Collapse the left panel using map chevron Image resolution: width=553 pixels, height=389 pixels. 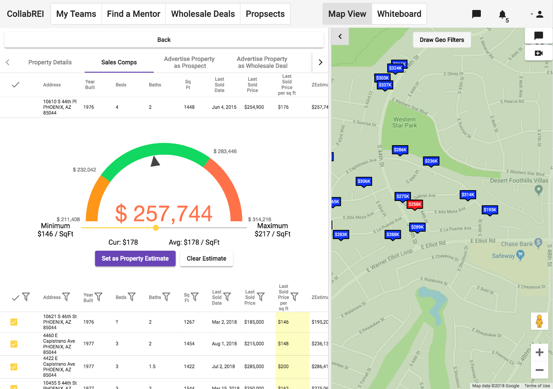click(340, 36)
